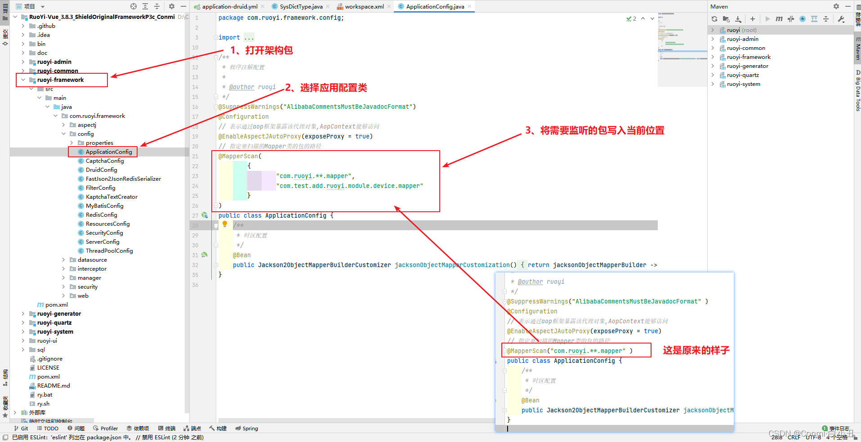Open the TODO tool window

48,429
